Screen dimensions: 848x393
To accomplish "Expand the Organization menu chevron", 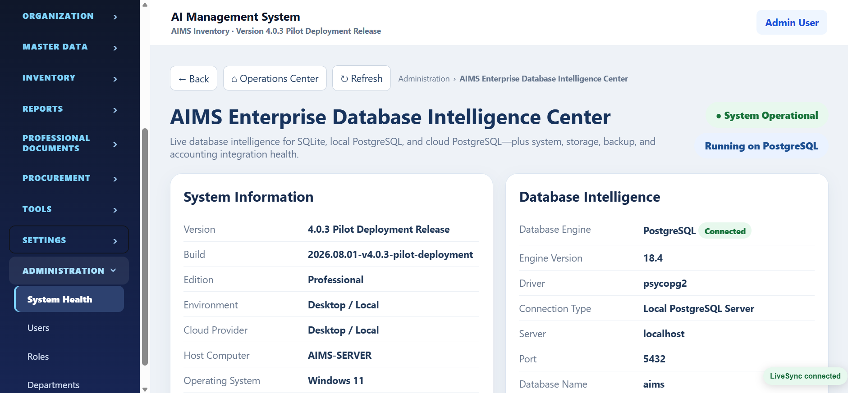I will click(115, 17).
